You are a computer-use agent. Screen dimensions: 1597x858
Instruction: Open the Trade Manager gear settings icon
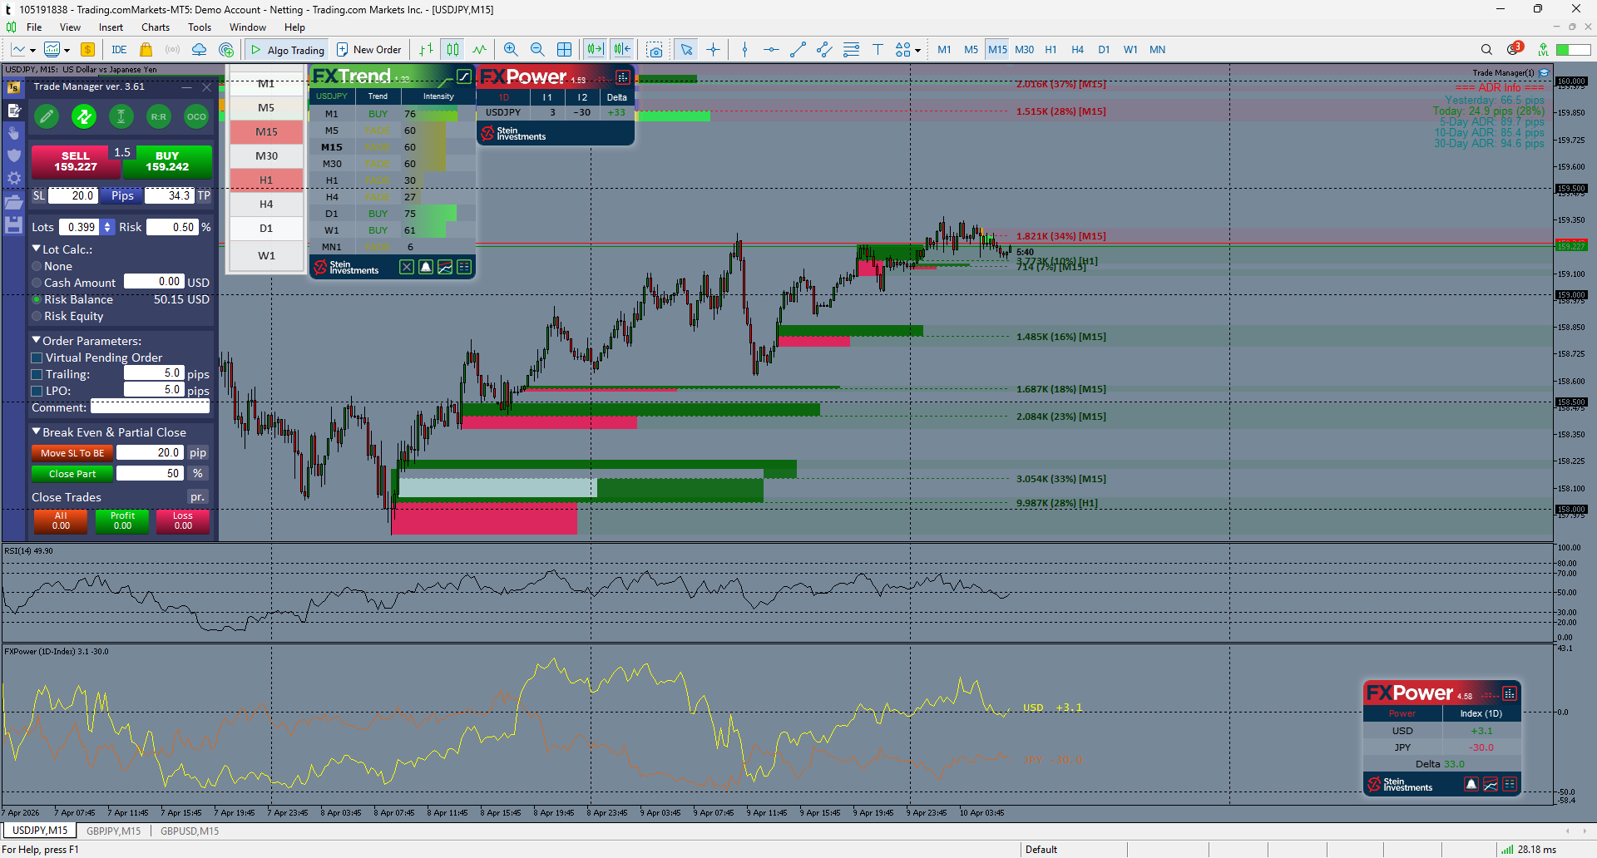pos(14,178)
